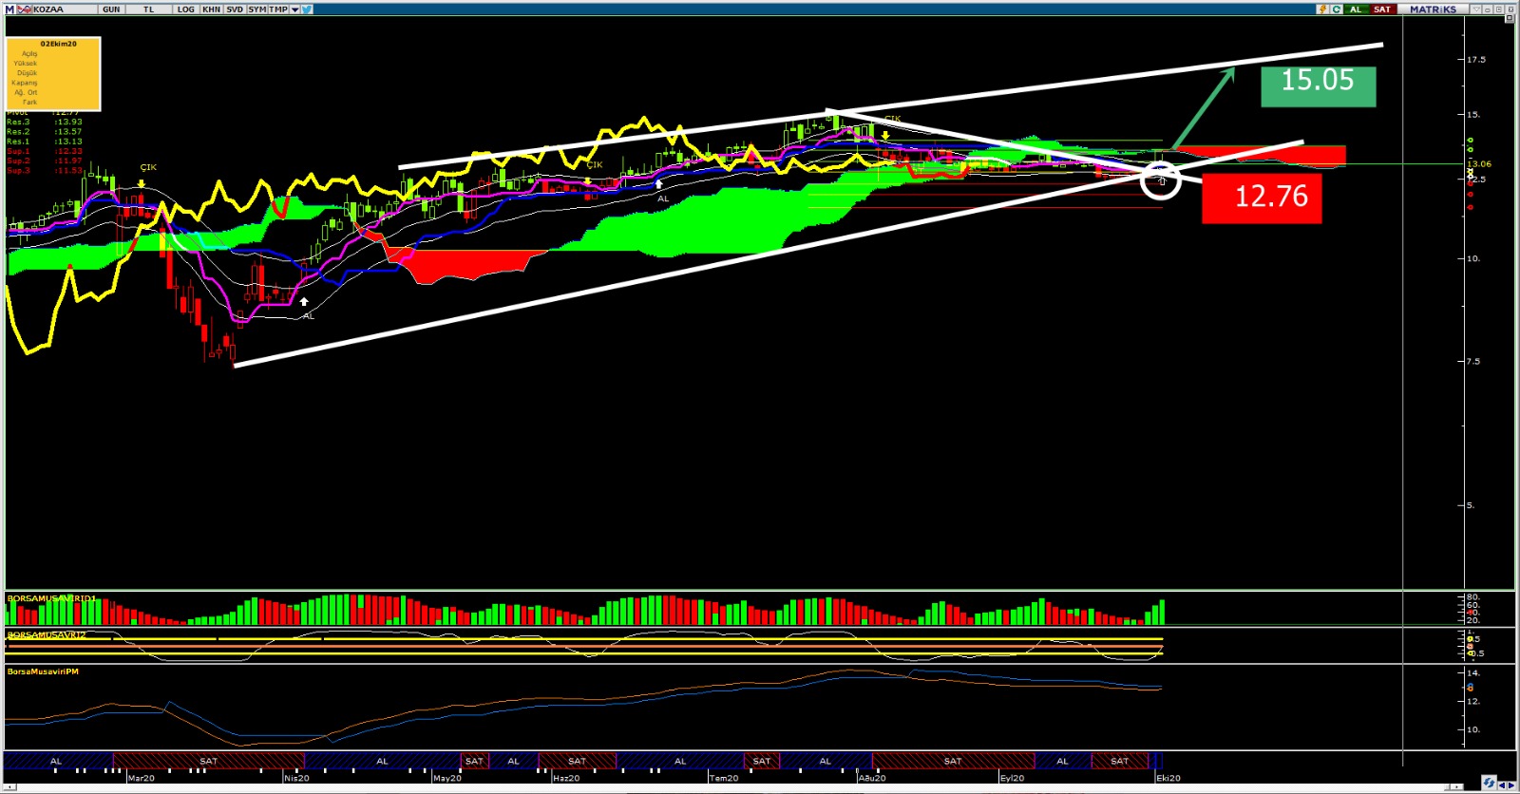Click the Matriks M logo icon
1520x794 pixels.
tap(10, 9)
